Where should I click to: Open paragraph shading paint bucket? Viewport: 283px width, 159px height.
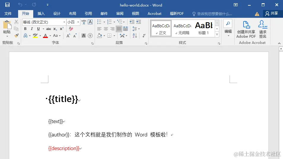click(99, 36)
